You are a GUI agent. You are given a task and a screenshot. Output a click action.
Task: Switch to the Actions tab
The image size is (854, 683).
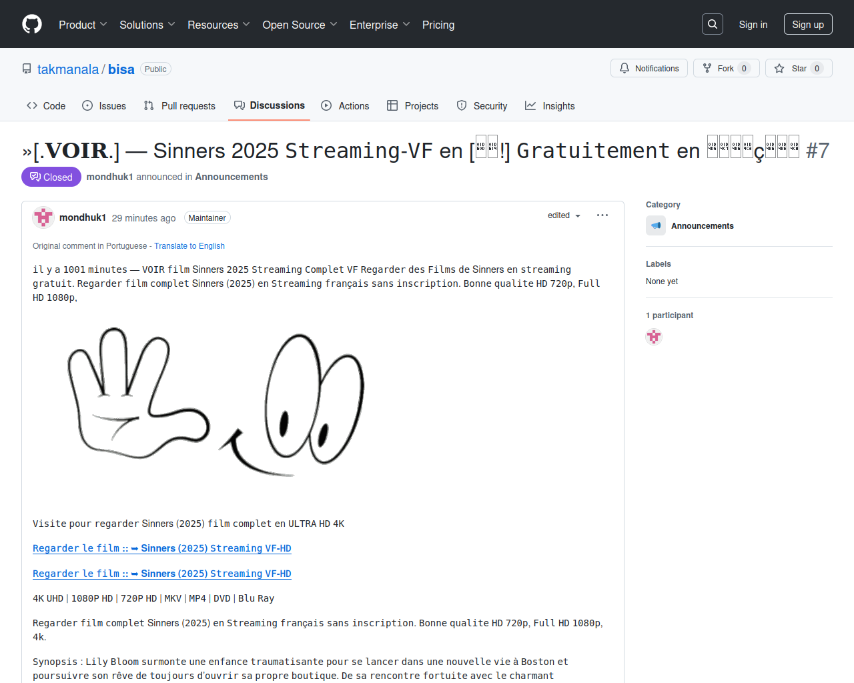tap(345, 106)
